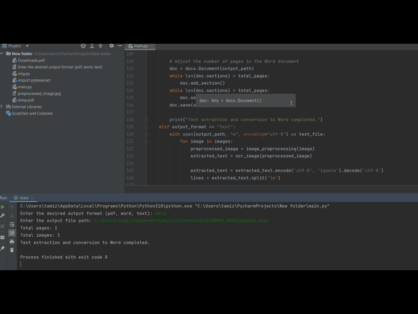Viewport: 418px width, 314px height.
Task: Click line number 111 in the gutter
Action: pyautogui.click(x=130, y=69)
